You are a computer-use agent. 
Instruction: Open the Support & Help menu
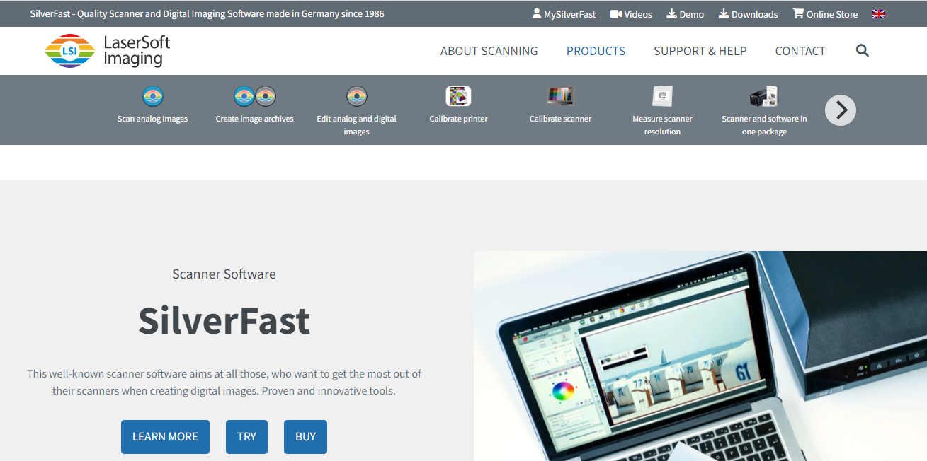coord(700,51)
